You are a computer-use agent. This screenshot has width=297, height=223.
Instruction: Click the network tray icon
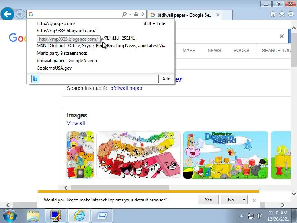(x=250, y=216)
